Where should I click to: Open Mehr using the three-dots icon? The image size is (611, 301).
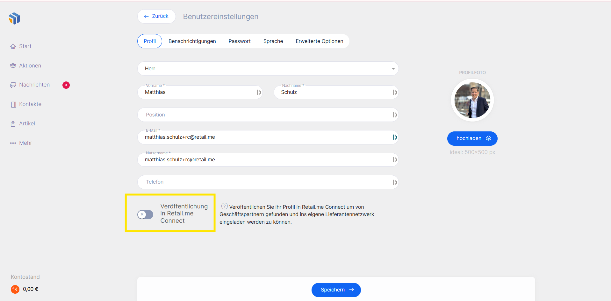pos(13,143)
